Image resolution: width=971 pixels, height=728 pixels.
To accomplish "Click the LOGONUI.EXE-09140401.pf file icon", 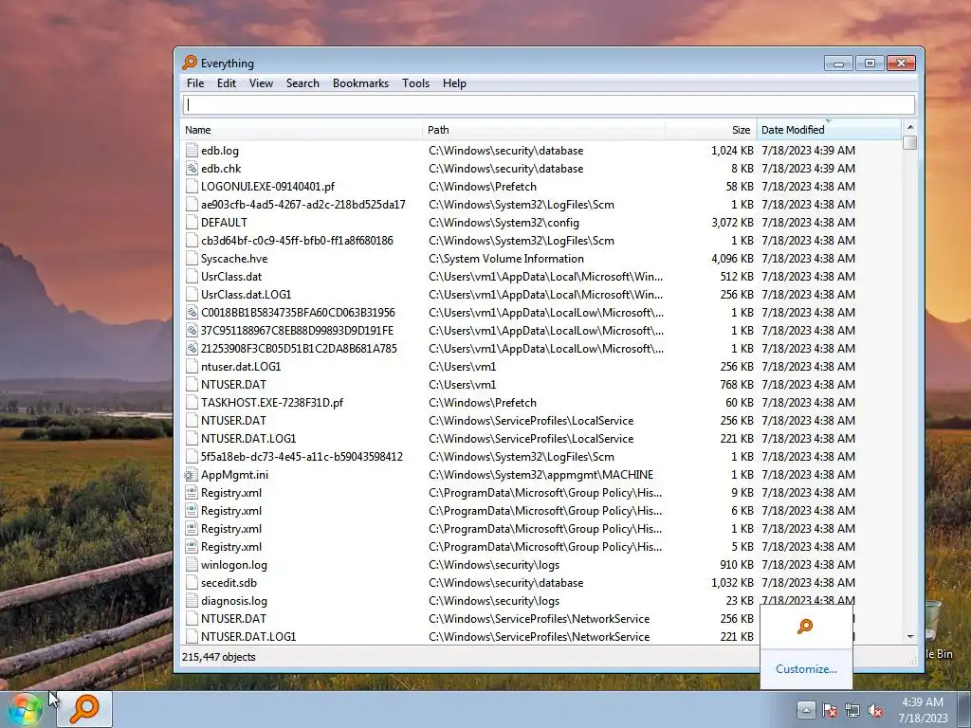I will [x=192, y=187].
